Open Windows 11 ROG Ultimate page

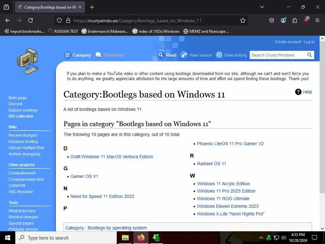(223, 199)
